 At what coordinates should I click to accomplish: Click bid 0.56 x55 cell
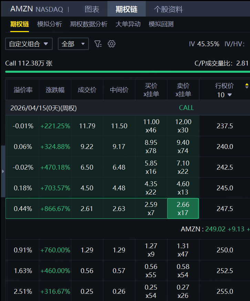pos(151,271)
